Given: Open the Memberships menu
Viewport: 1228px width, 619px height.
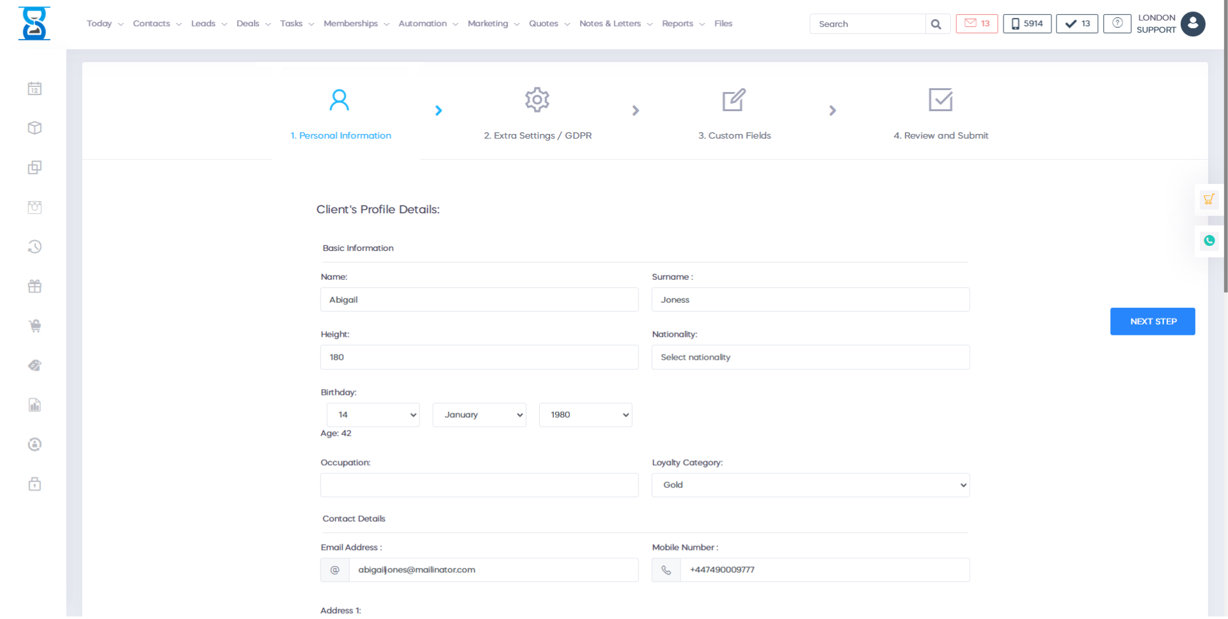Looking at the screenshot, I should click(x=356, y=24).
